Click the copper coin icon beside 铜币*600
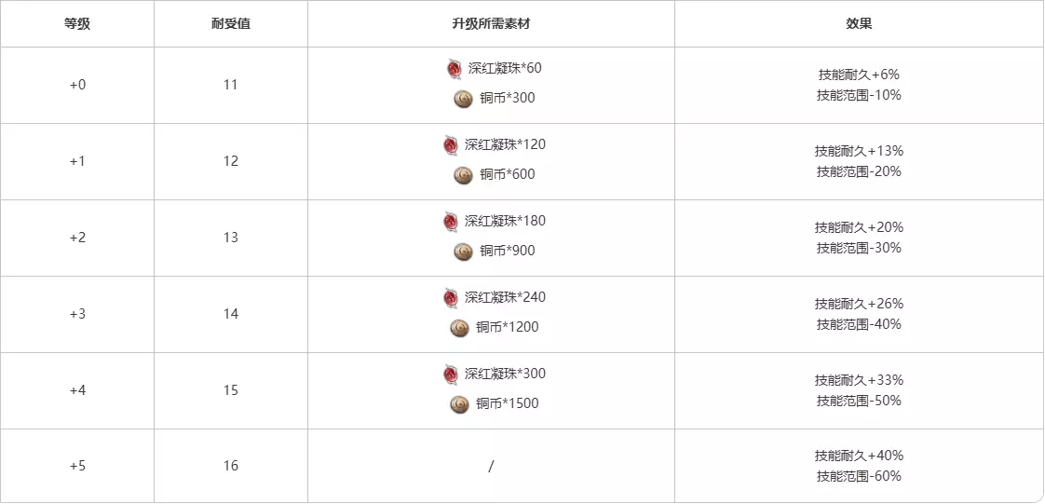Viewport: 1045px width, 504px height. 463,175
